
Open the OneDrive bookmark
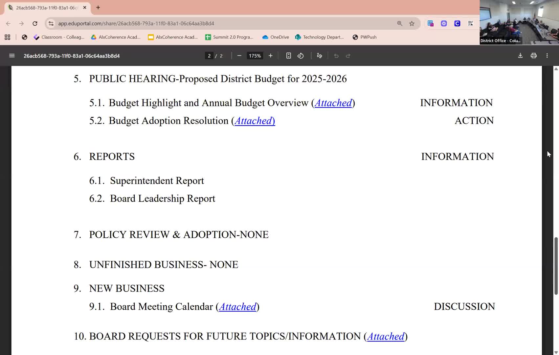[x=276, y=37]
